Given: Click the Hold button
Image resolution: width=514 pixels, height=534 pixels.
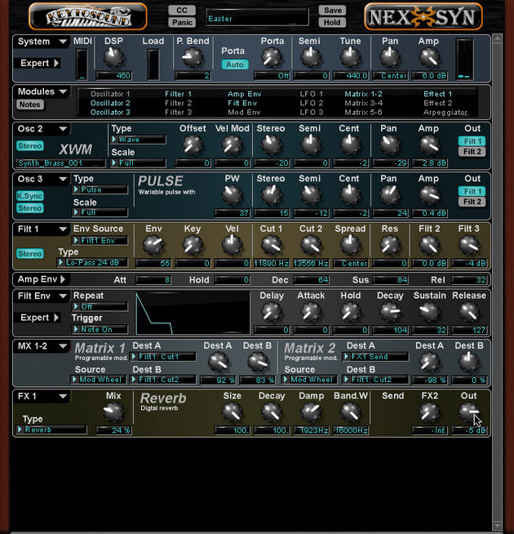Looking at the screenshot, I should tap(332, 23).
